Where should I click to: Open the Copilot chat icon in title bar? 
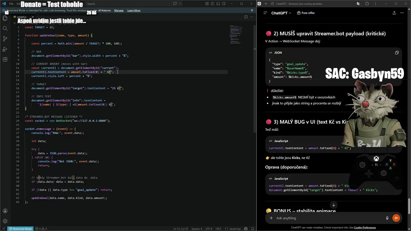(175, 4)
